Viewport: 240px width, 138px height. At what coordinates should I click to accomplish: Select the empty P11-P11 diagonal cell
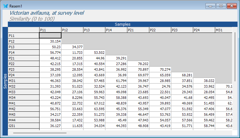(x=50, y=36)
